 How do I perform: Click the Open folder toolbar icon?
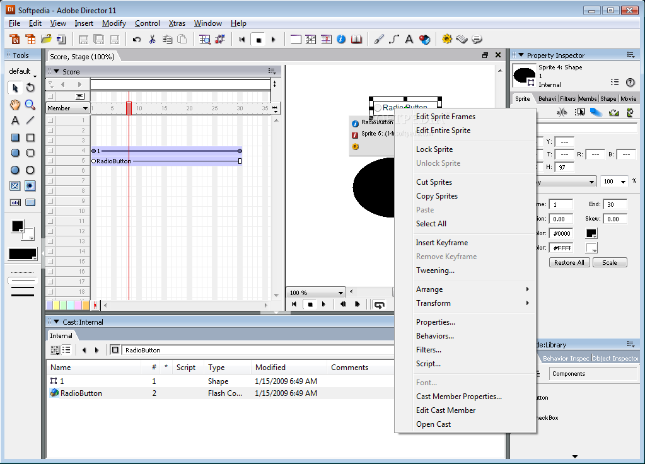pos(46,39)
